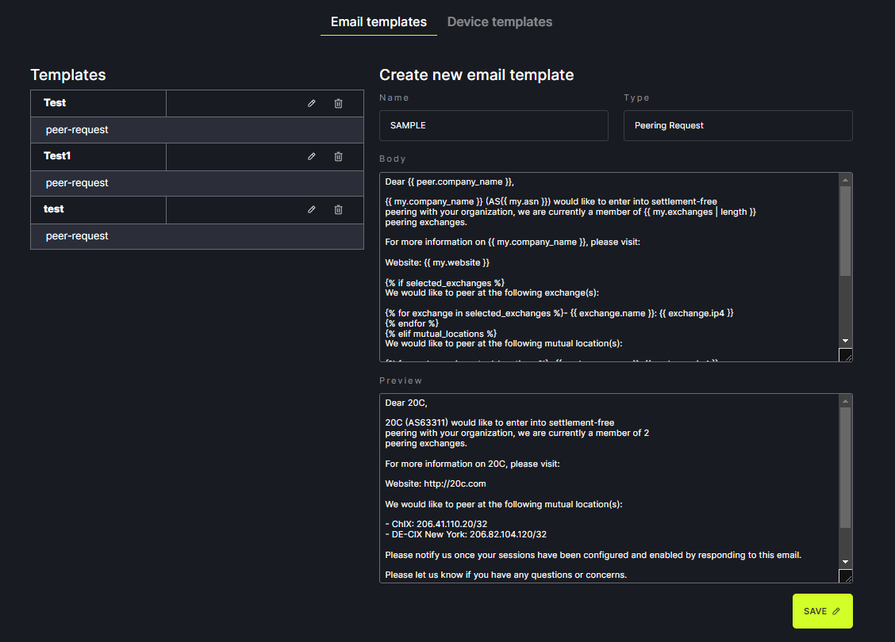
Task: Grab the Preview textarea resize handle
Action: [x=846, y=577]
